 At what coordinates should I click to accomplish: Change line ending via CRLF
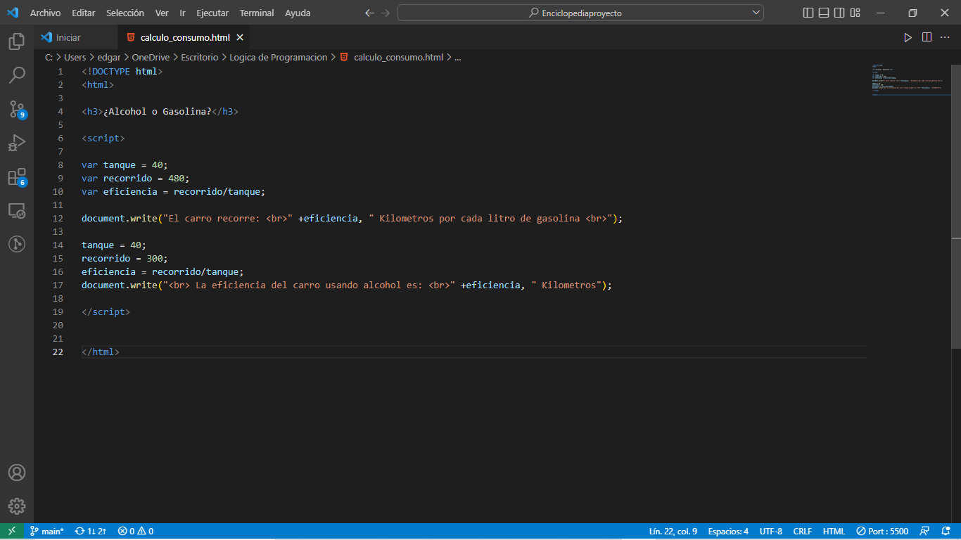pos(802,532)
